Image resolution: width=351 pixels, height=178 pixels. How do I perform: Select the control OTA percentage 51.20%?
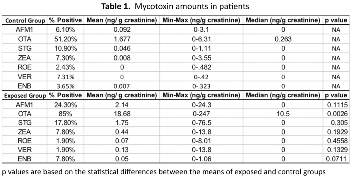click(x=65, y=39)
